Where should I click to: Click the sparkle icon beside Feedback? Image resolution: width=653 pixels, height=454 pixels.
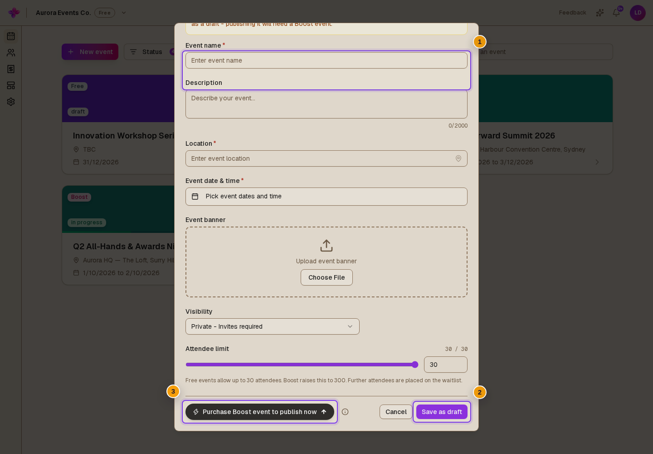tap(600, 13)
